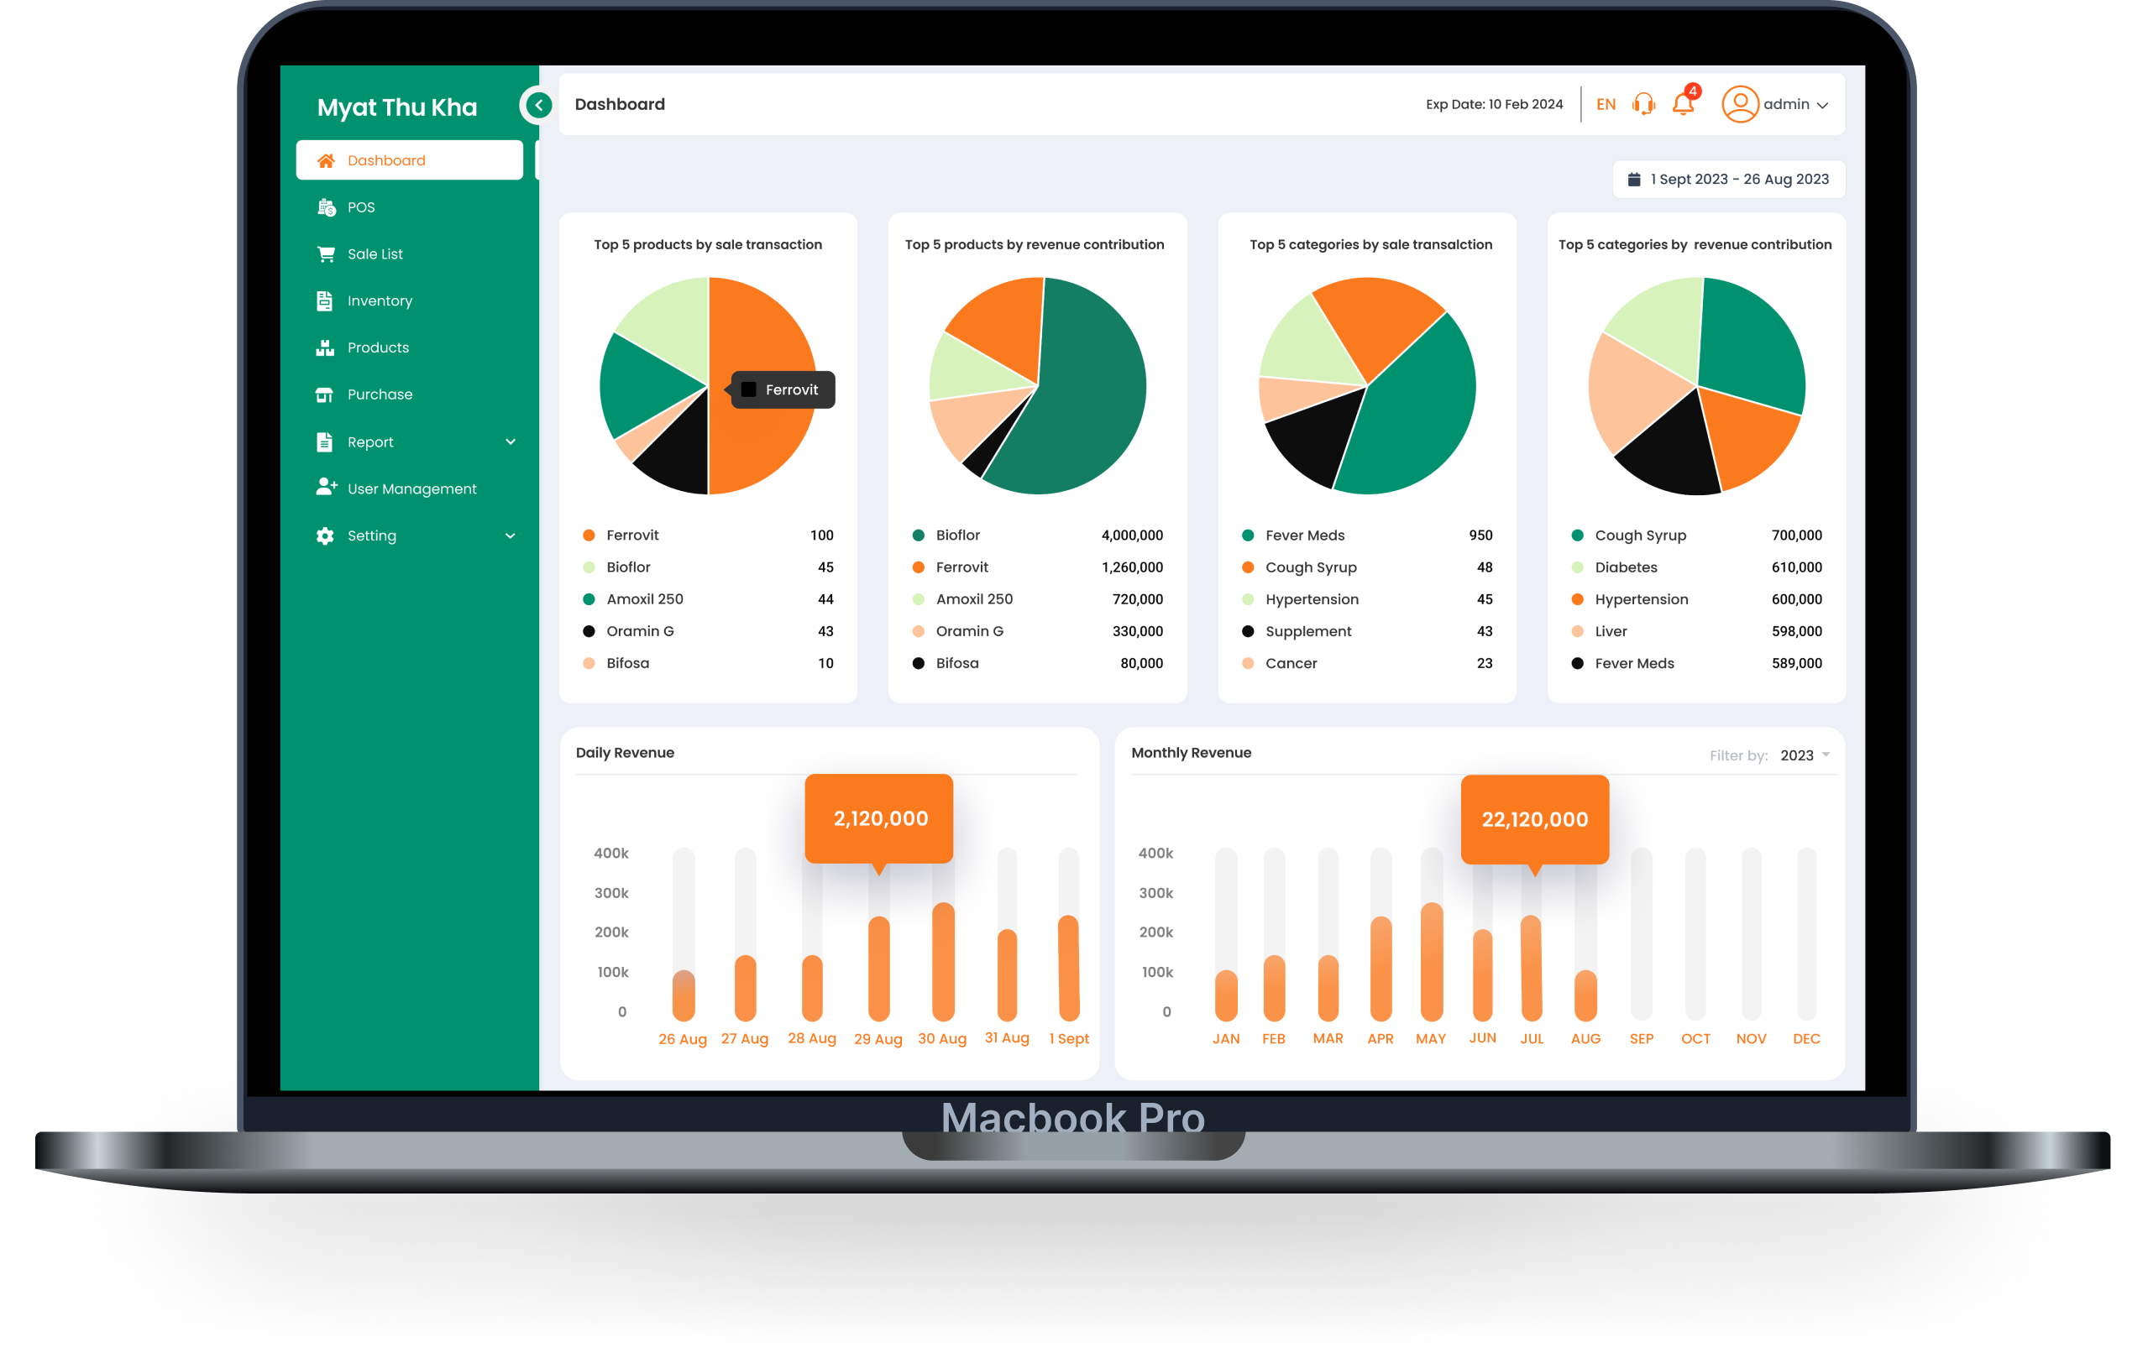Open the admin user dropdown
2148x1358 pixels.
(1782, 105)
